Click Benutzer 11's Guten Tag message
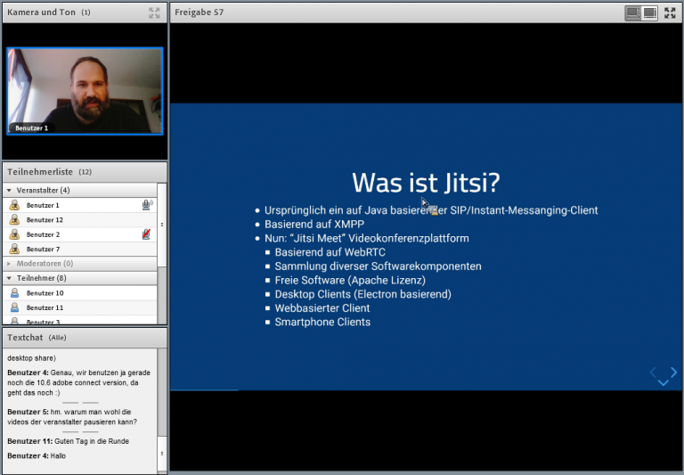This screenshot has height=475, width=684. click(x=68, y=441)
